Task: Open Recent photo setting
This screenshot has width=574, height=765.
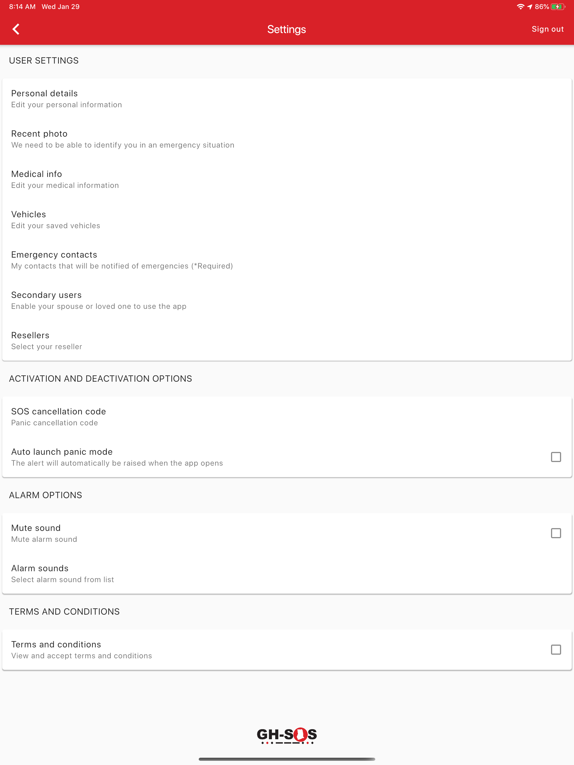Action: [x=287, y=139]
